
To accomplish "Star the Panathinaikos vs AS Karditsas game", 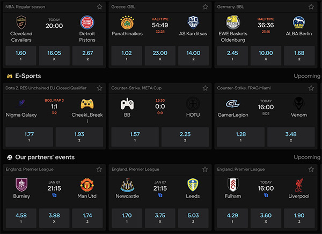I will (x=206, y=7).
